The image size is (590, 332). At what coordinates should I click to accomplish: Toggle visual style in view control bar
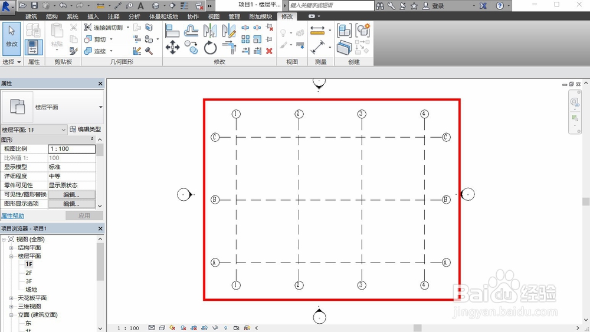coord(162,328)
